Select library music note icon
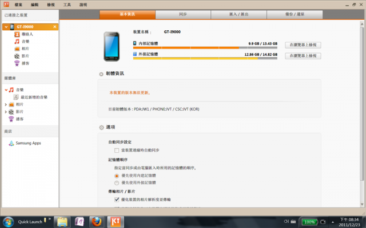 coord(11,90)
